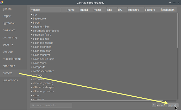181x110 pixels.
Task: Open help with the question mark button
Action: point(154,105)
